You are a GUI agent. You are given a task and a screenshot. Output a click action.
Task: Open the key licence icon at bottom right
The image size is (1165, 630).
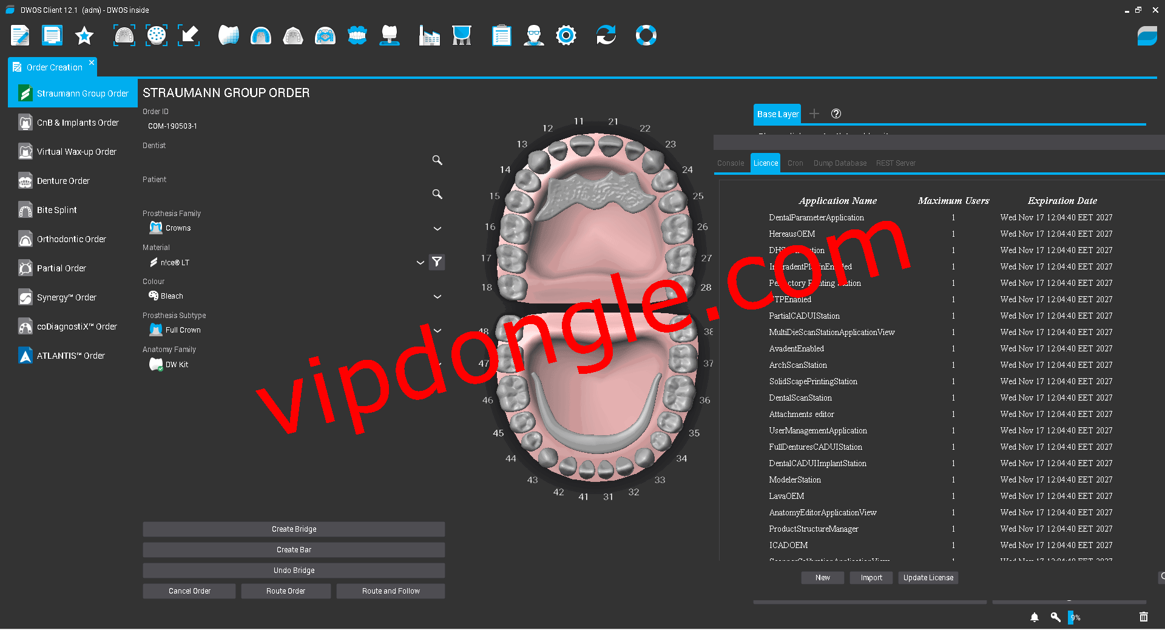(x=1056, y=617)
